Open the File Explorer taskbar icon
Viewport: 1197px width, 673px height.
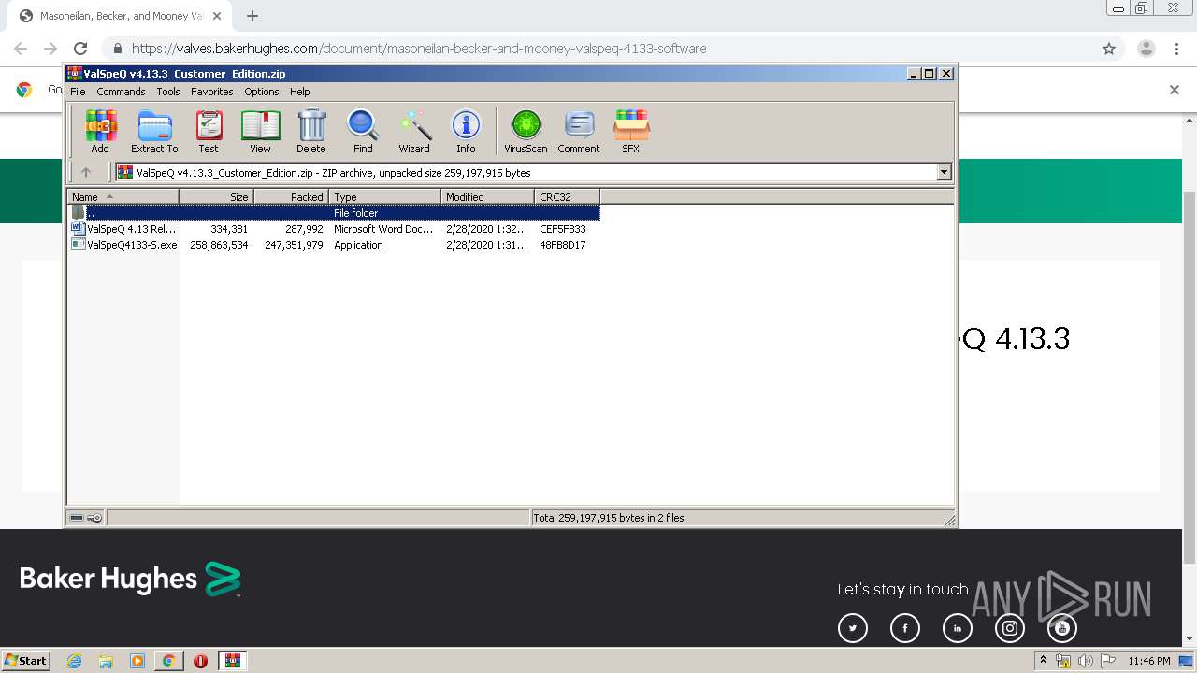pyautogui.click(x=106, y=661)
